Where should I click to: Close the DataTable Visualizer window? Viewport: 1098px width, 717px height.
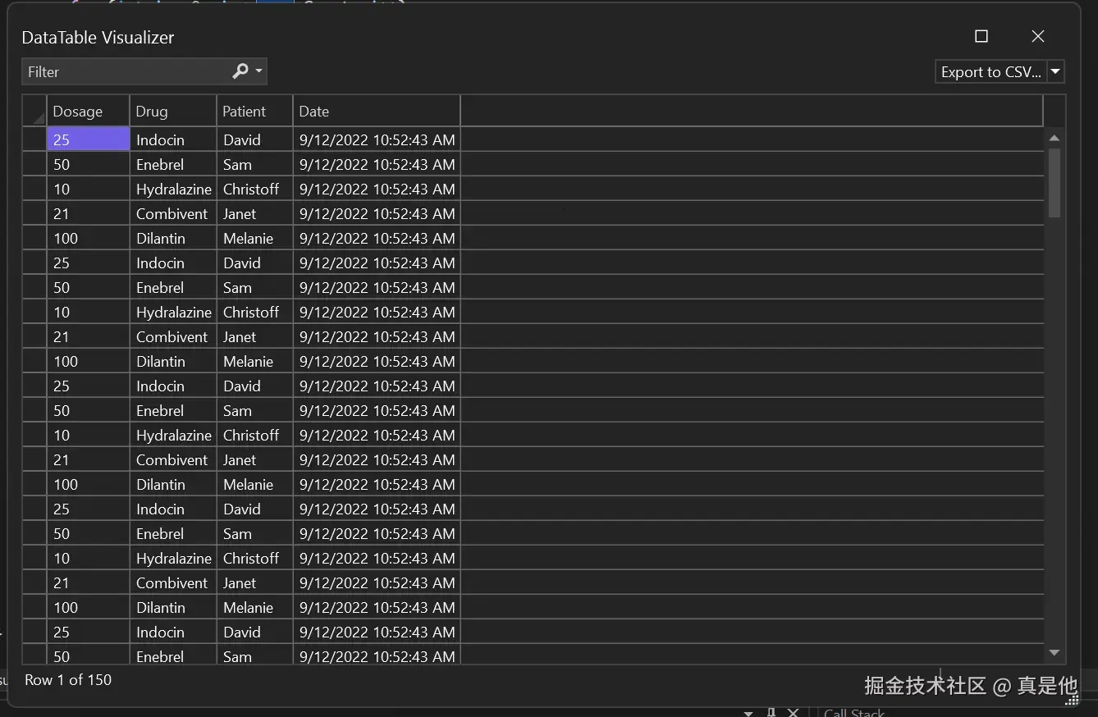[1038, 36]
